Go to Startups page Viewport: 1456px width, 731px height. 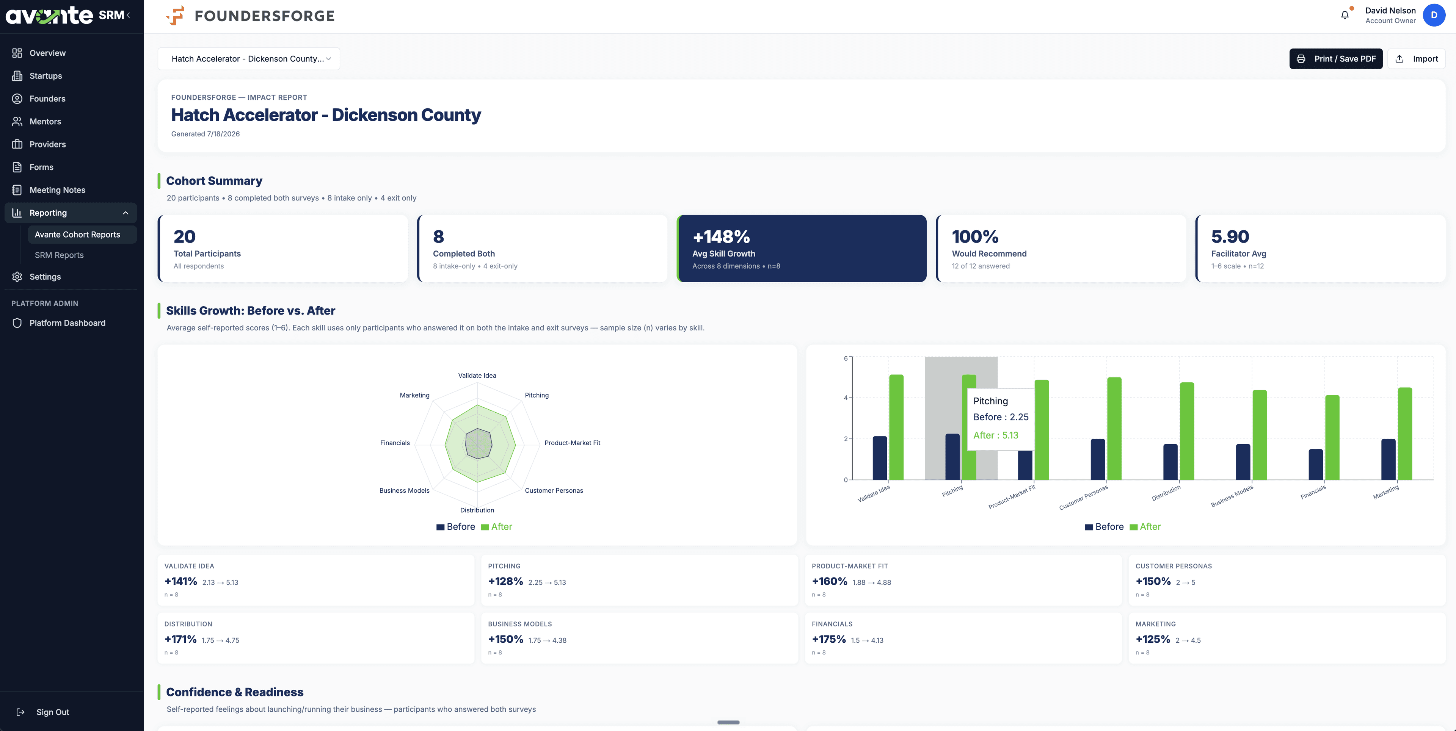(x=71, y=76)
